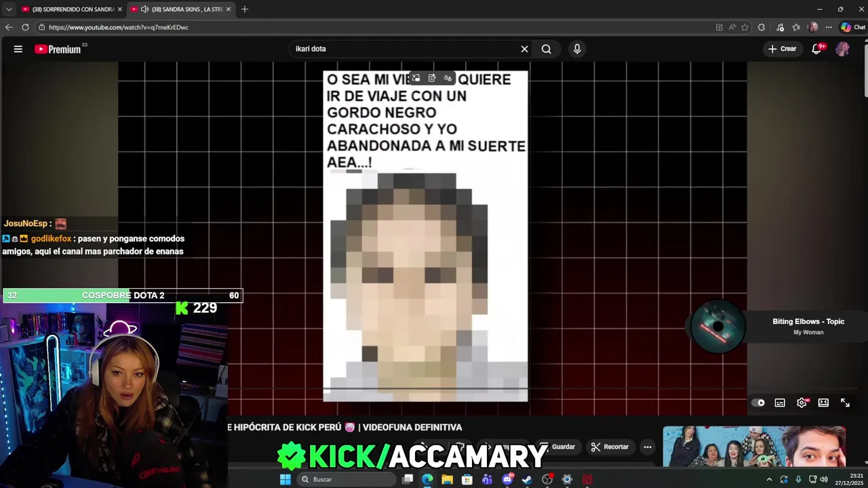Open Dota 2 red taskbar icon
The width and height of the screenshot is (868, 488).
click(587, 479)
